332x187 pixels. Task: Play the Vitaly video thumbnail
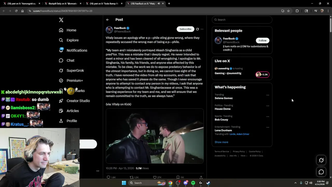coord(155,136)
